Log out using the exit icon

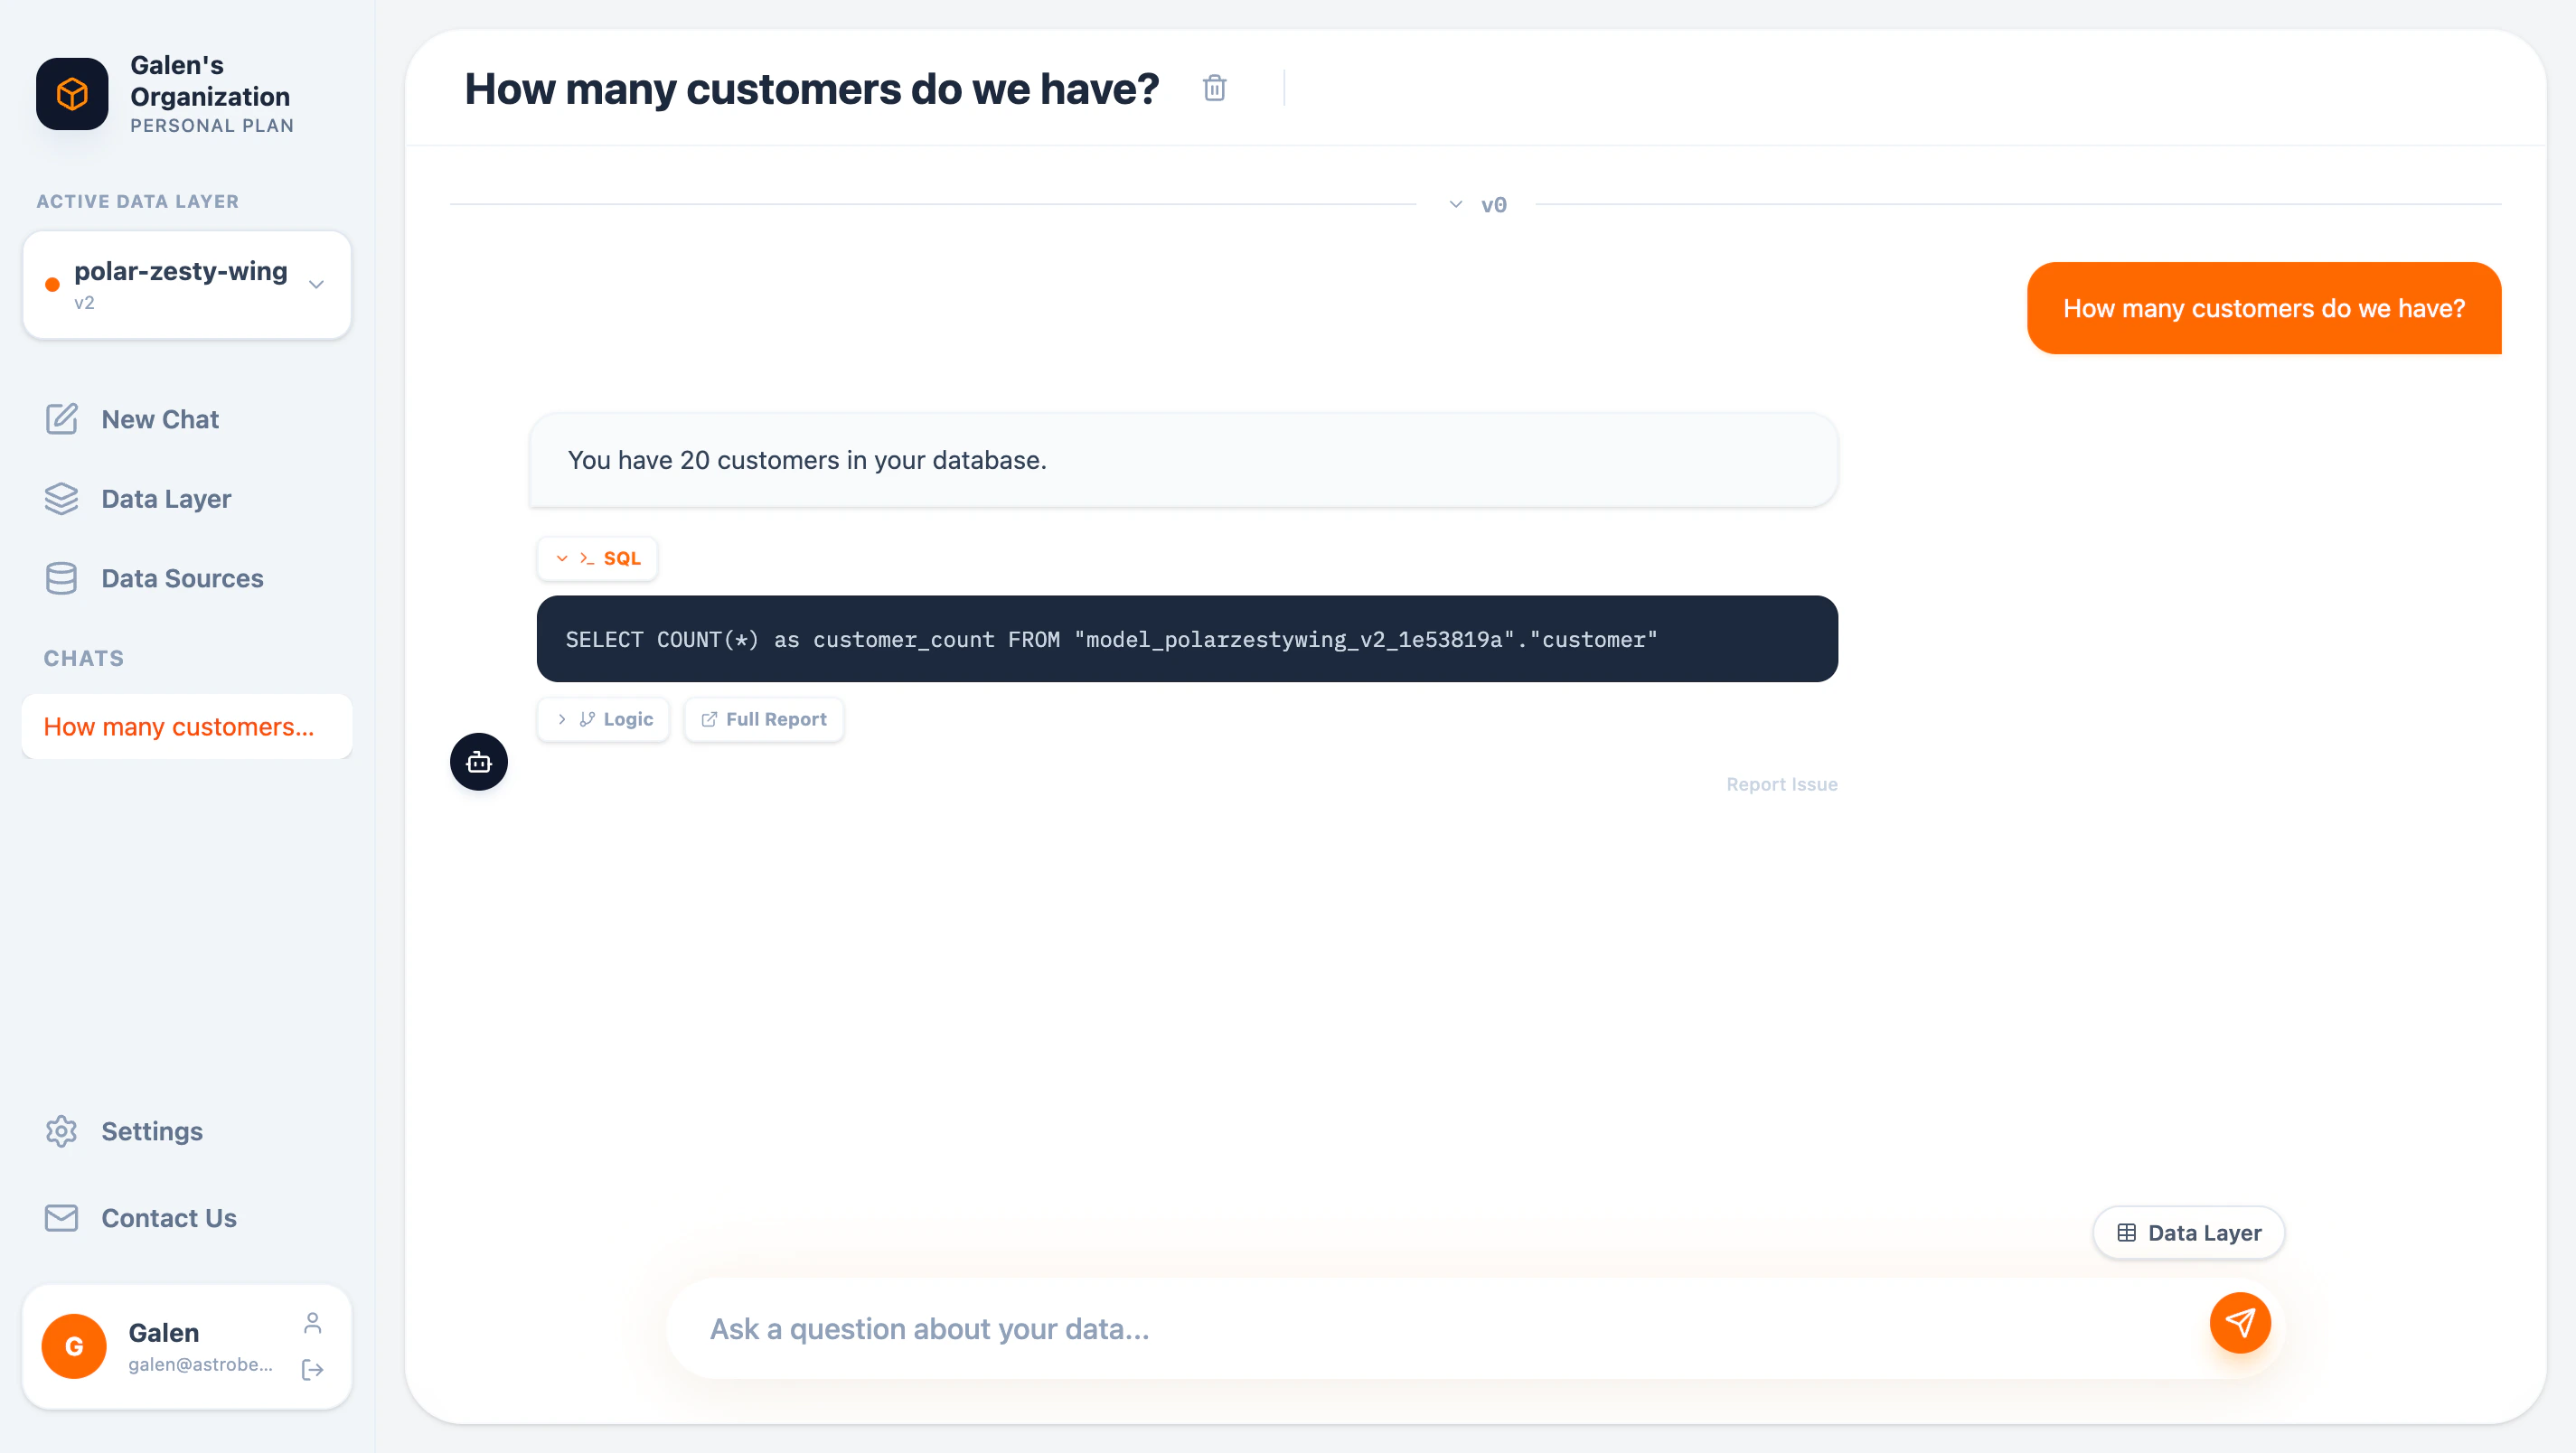[x=311, y=1371]
